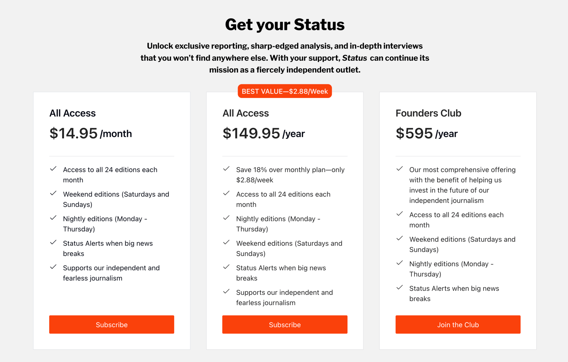Click Subscribe under the $14.95/month plan
This screenshot has height=362, width=568.
112,325
